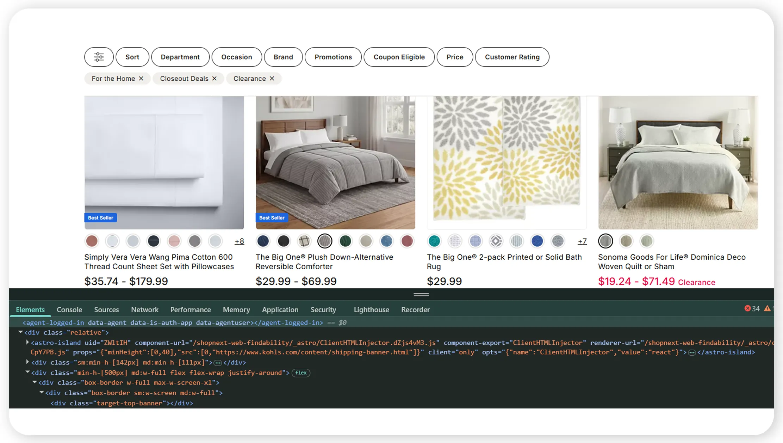Screen dimensions: 783x443
Task: Choose the black comforter swatch
Action: pyautogui.click(x=284, y=241)
